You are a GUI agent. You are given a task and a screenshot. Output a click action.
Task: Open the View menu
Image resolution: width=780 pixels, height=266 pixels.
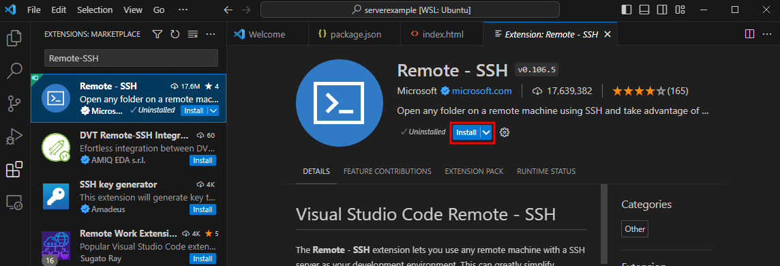pyautogui.click(x=133, y=10)
